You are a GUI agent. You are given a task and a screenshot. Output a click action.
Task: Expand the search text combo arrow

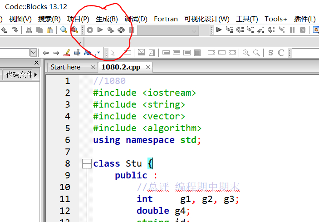click(34, 53)
